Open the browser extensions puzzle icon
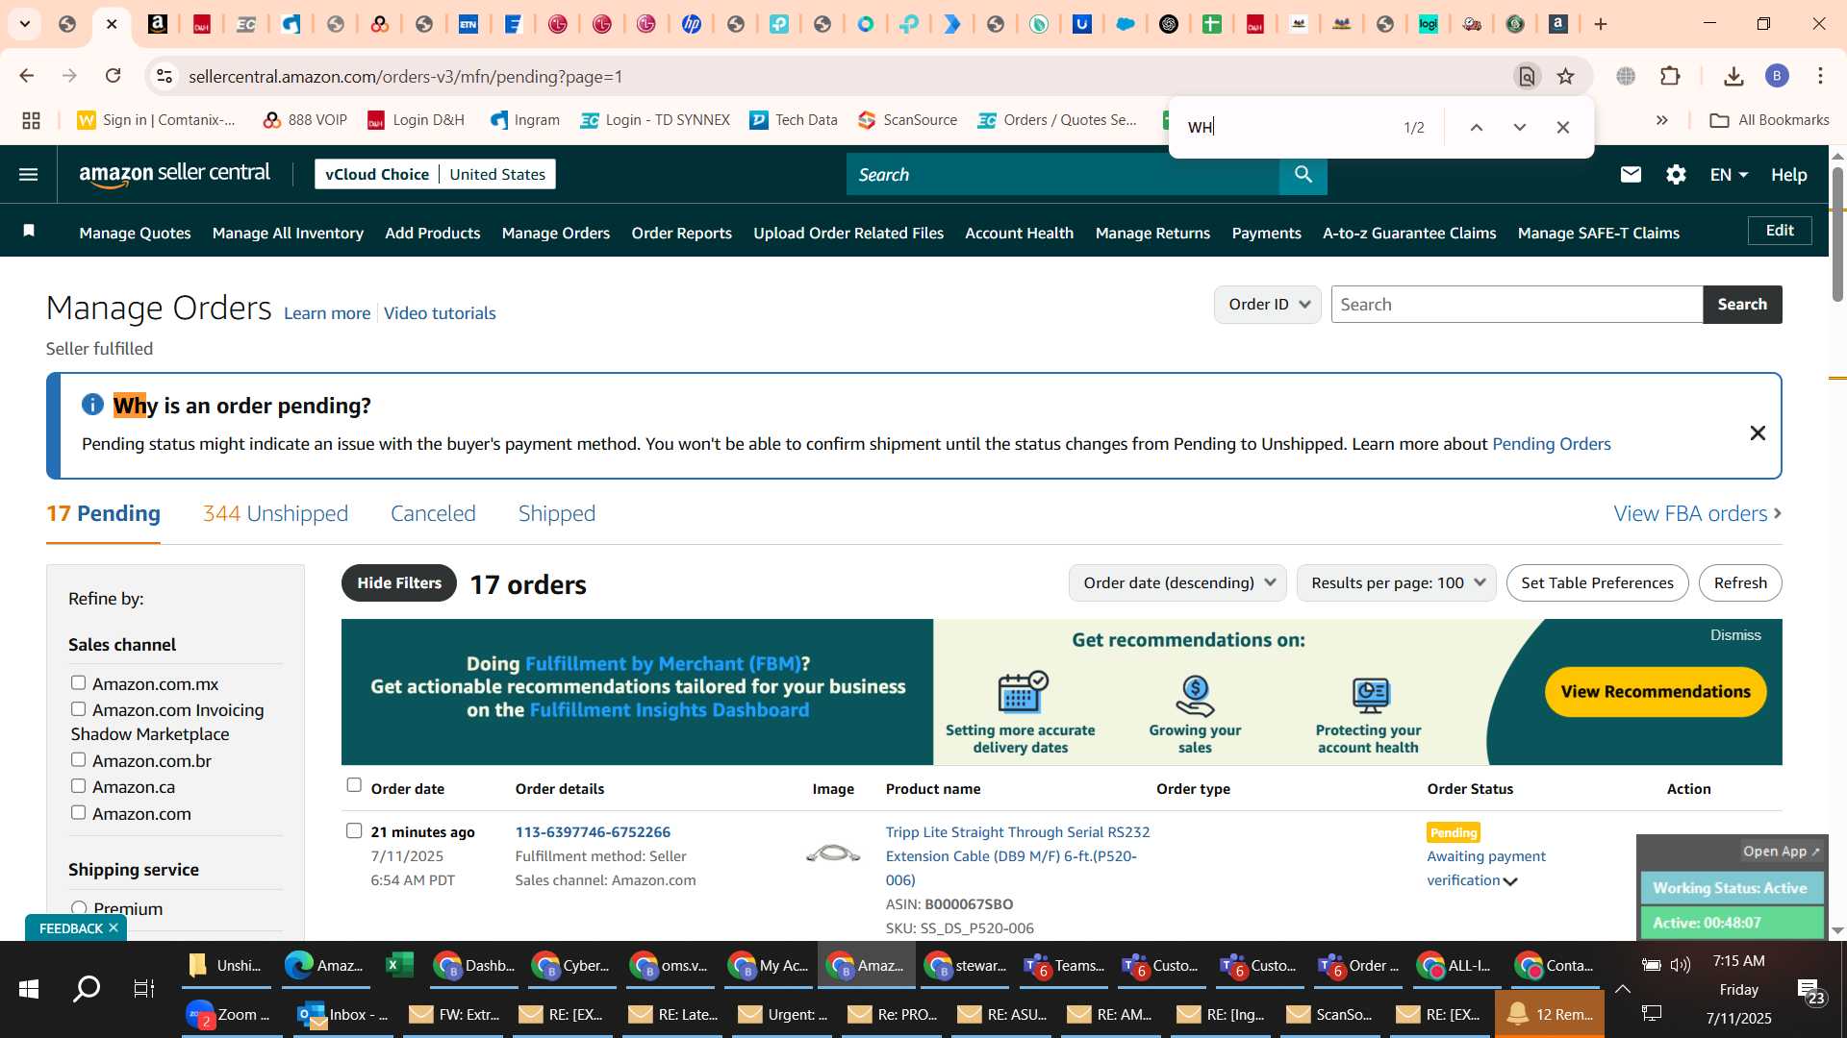Screen dimensions: 1847x1038 click(x=1670, y=76)
